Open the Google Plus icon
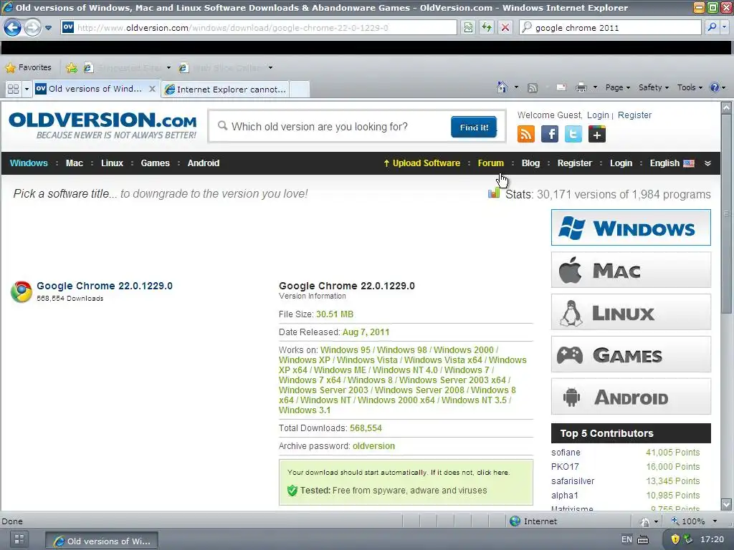This screenshot has height=550, width=734. [x=597, y=134]
